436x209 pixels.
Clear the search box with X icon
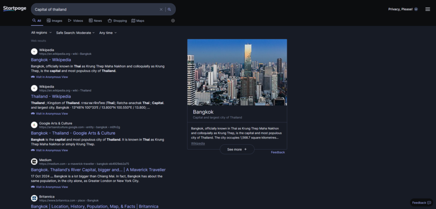pyautogui.click(x=161, y=9)
